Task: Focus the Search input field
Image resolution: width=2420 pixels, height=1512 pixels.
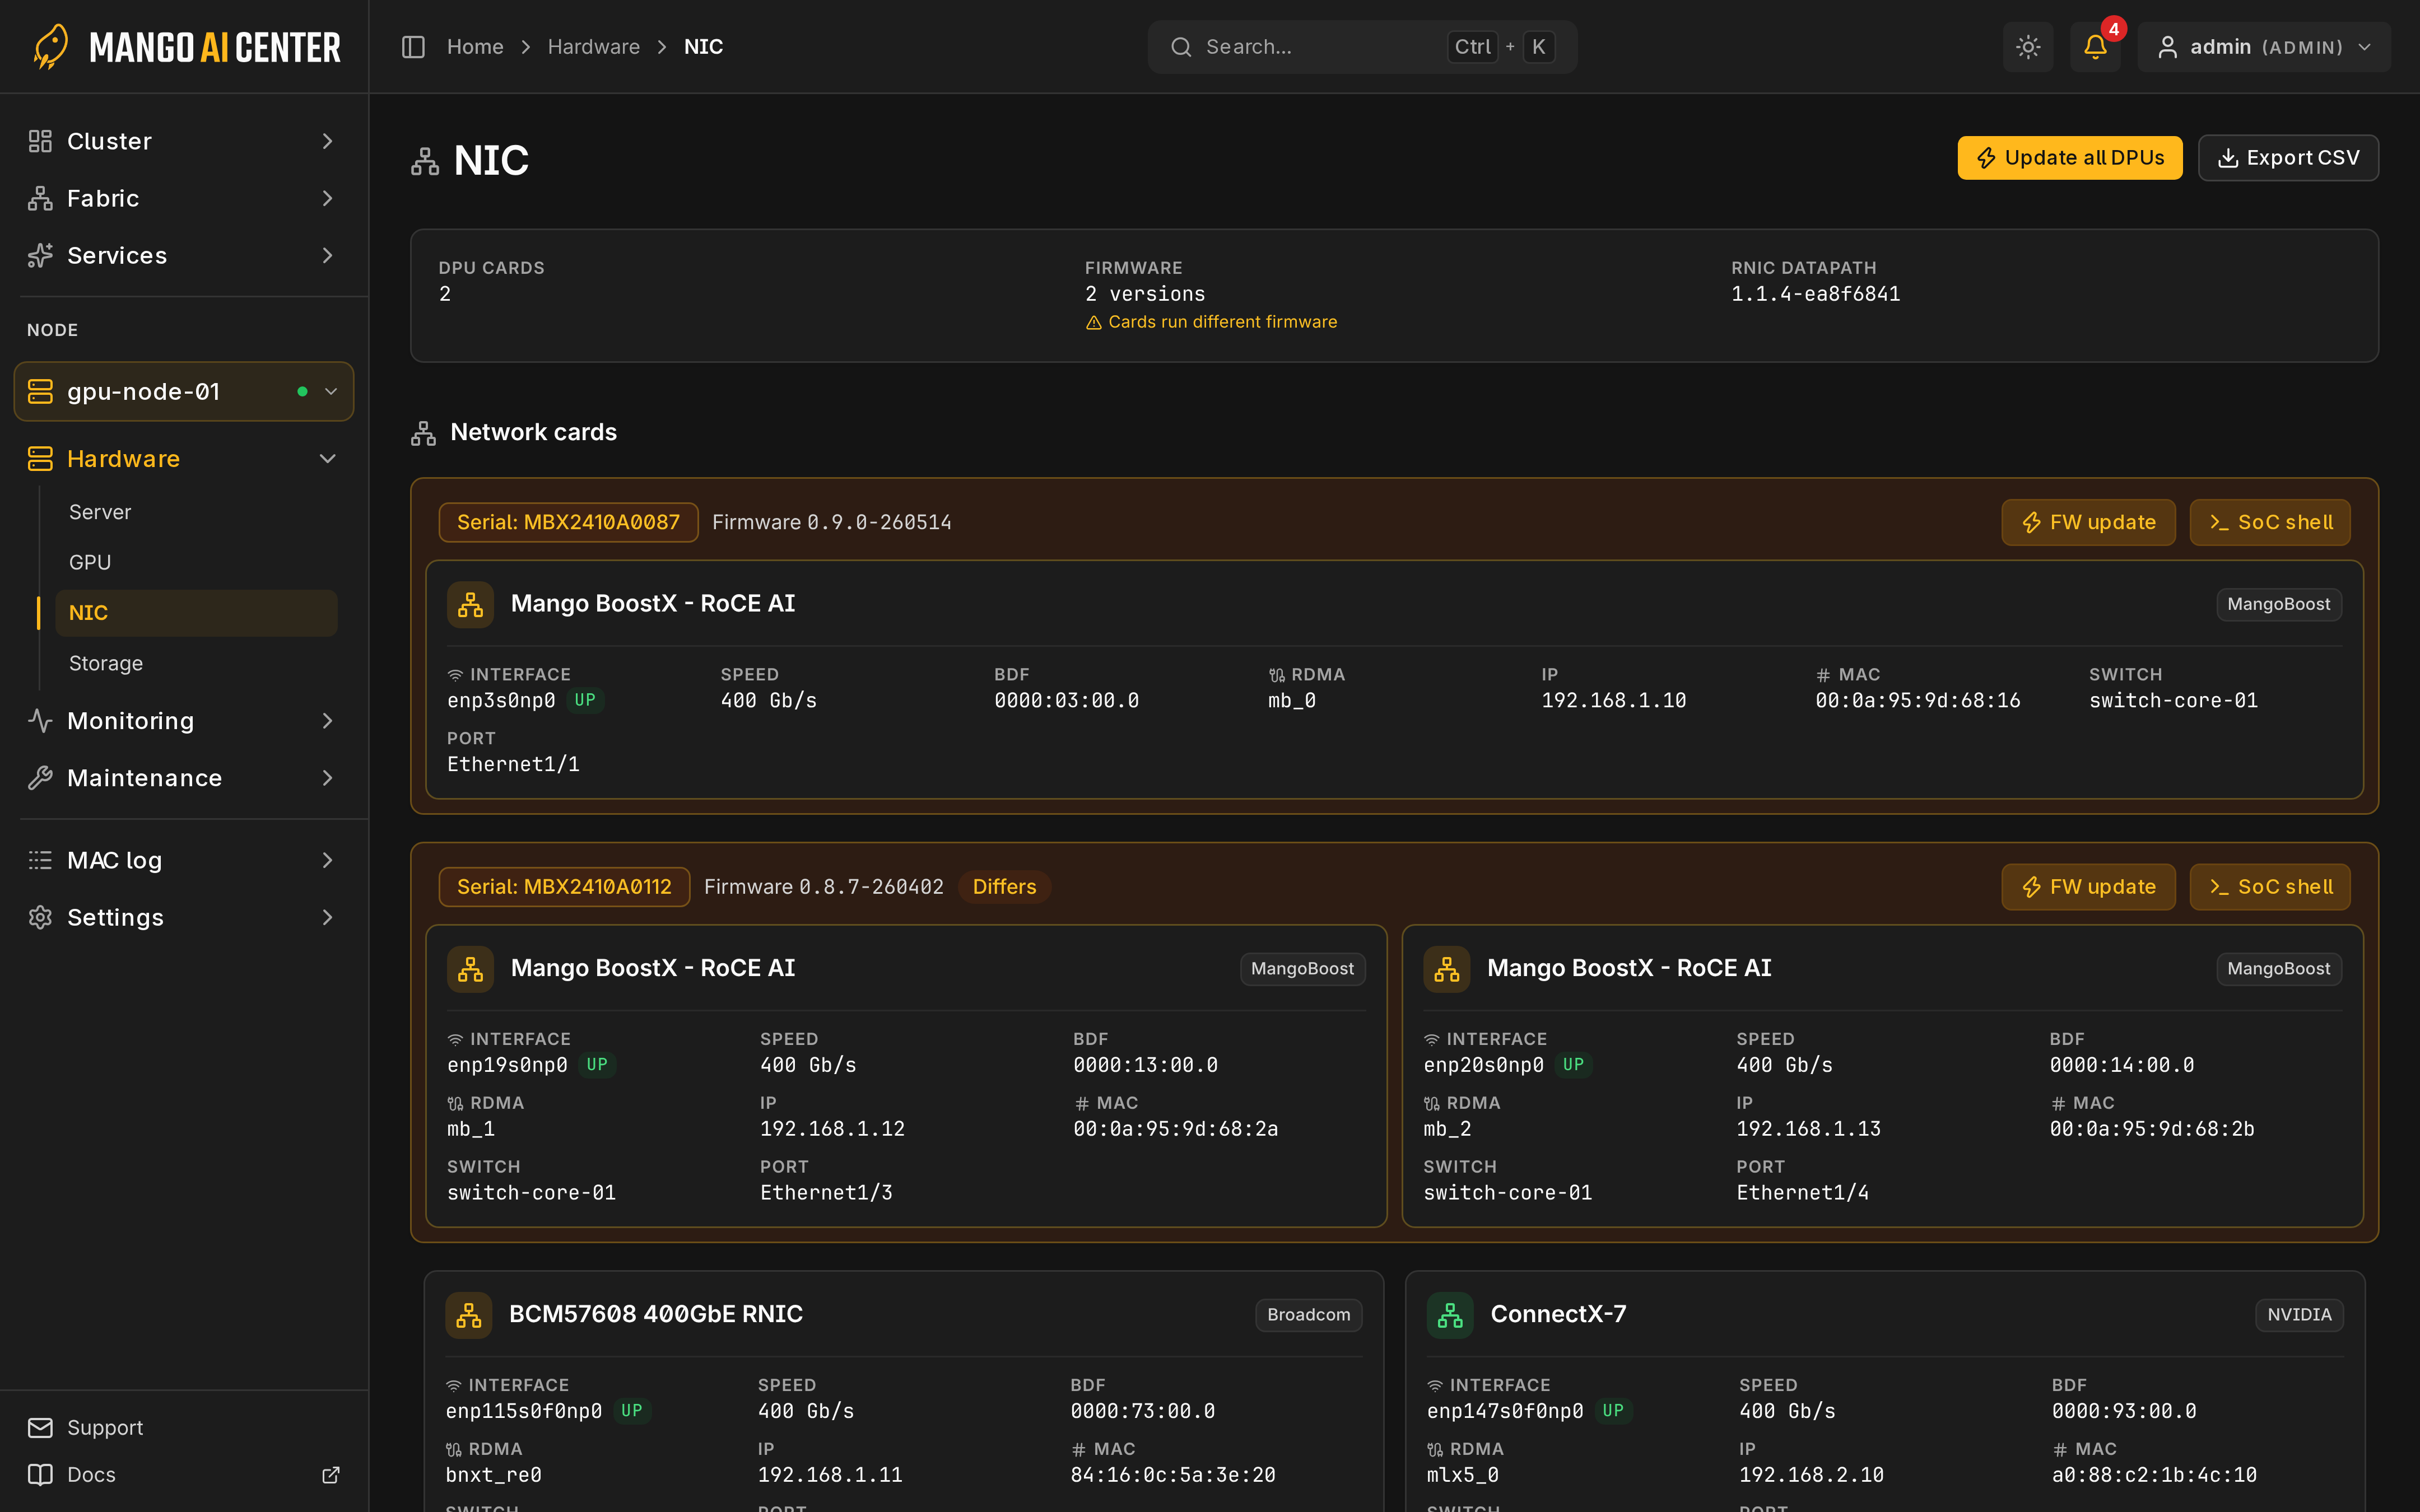Action: (1362, 47)
